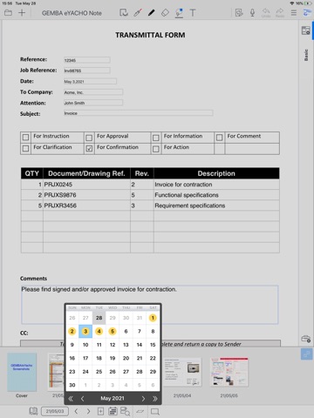This screenshot has height=418, width=314.
Task: Check the For Approval checkbox
Action: pyautogui.click(x=89, y=138)
